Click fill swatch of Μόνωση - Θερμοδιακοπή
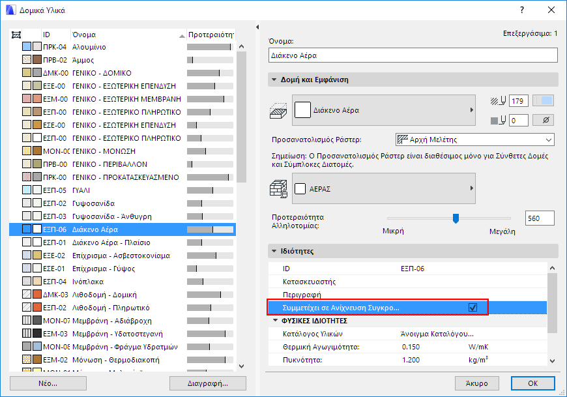Screen dimensions: 567x397 click(27, 359)
